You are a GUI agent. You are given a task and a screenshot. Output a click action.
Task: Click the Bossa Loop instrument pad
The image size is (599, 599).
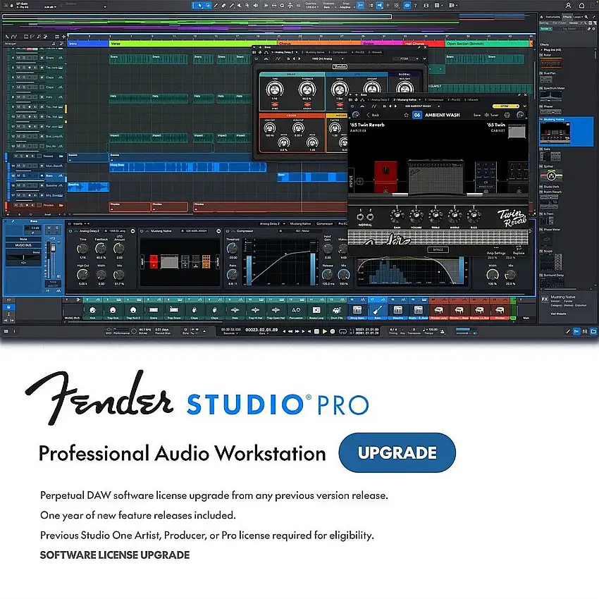click(316, 310)
